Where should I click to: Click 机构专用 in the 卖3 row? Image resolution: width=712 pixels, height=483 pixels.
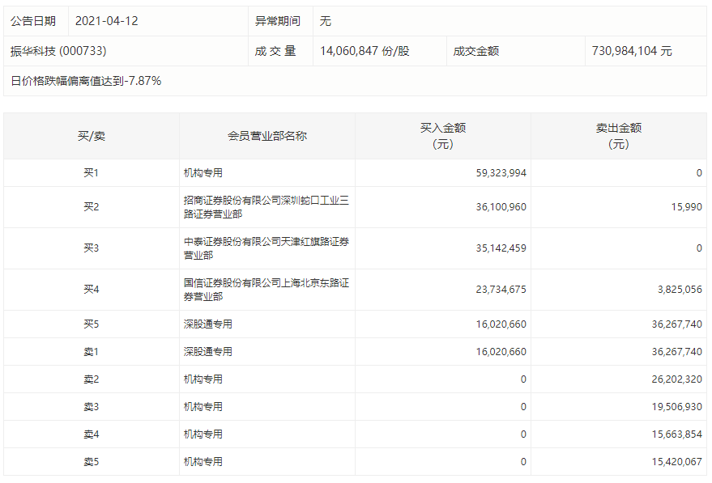(203, 407)
